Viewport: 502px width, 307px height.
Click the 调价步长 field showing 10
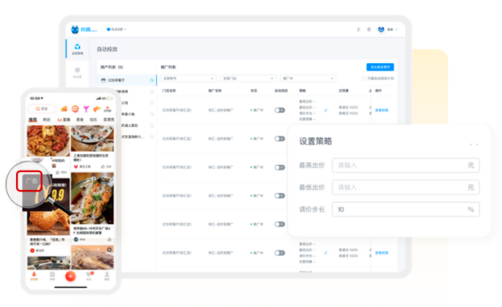[x=406, y=209]
